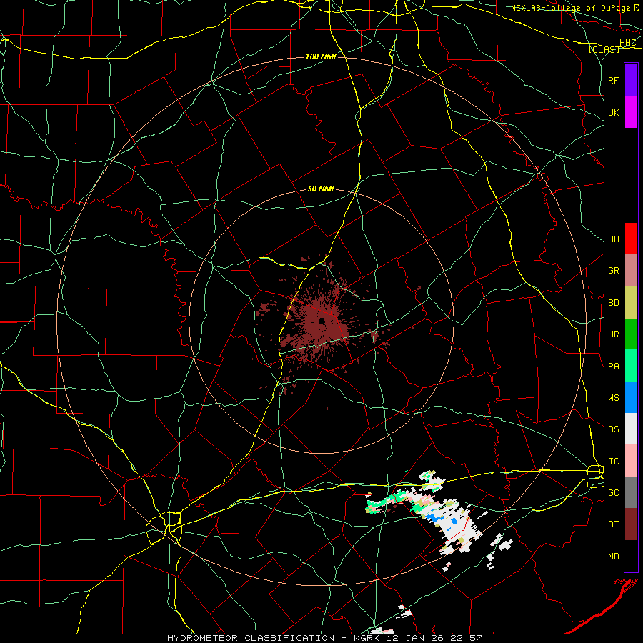Click the 22:57 timestamp in caption
Viewport: 643px width, 643px height.
click(467, 638)
